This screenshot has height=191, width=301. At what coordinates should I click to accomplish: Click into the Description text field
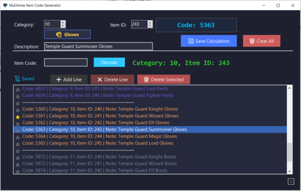[98, 46]
